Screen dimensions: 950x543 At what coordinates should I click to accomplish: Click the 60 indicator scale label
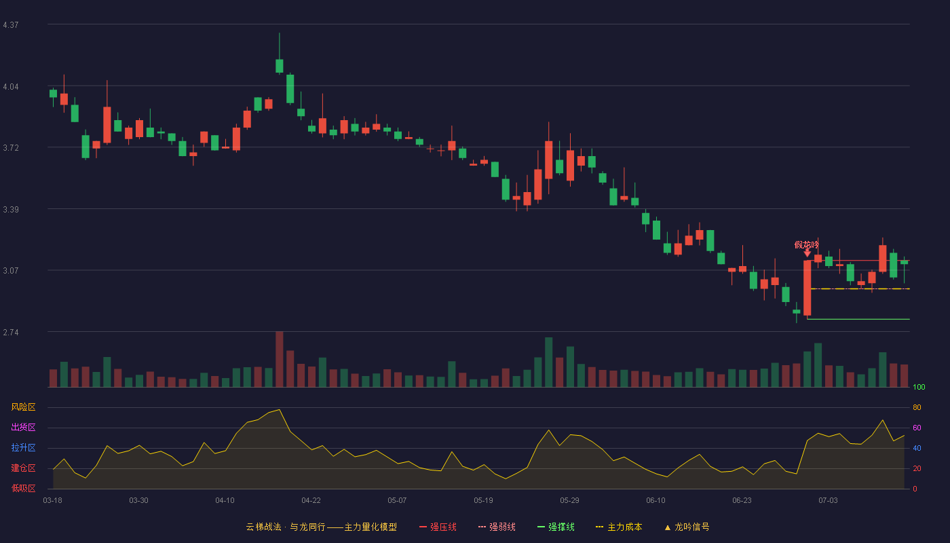[x=917, y=428]
